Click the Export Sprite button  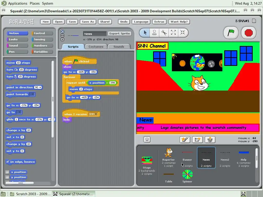[120, 34]
